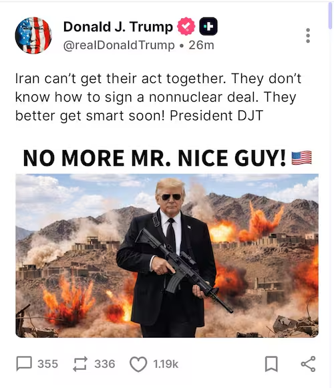Open the flag-painted profile avatar
The height and width of the screenshot is (388, 334).
(x=33, y=35)
